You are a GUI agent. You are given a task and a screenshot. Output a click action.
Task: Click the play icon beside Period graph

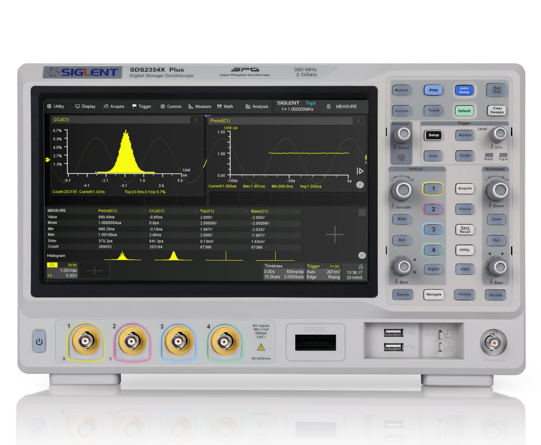coord(360,171)
